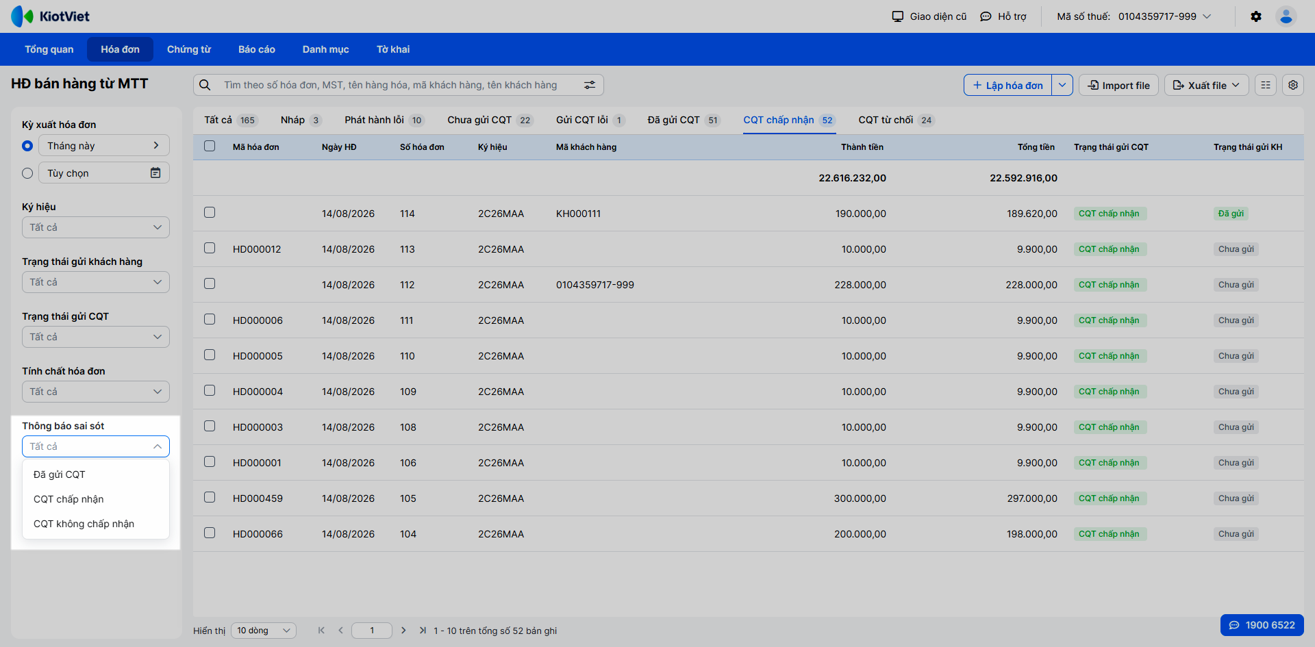Viewport: 1315px width, 647px height.
Task: Check the select-all header checkbox
Action: (210, 146)
